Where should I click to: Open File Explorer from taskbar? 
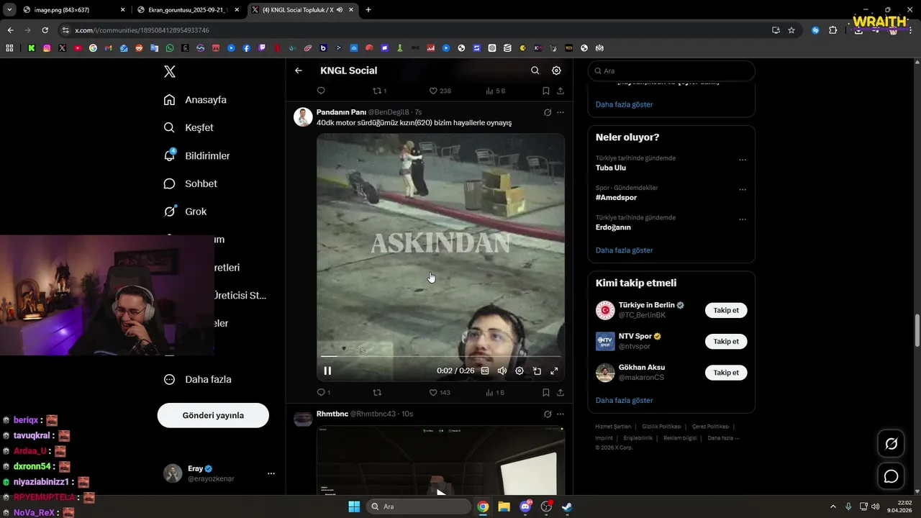click(504, 506)
